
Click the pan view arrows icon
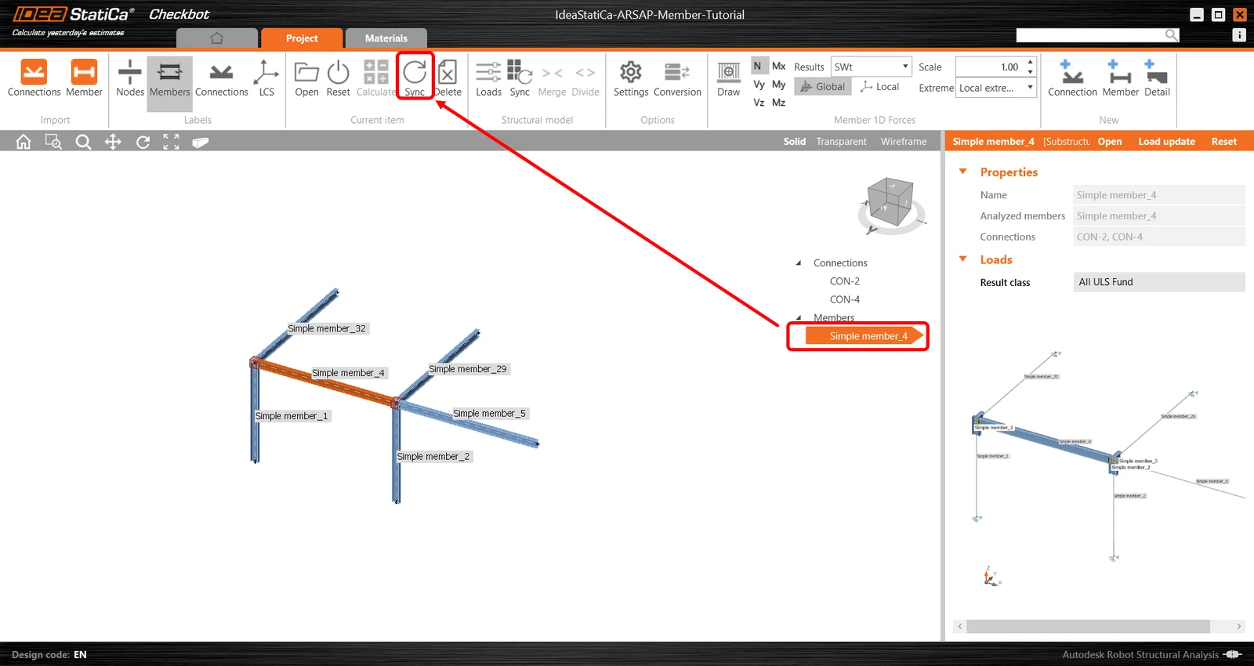click(x=113, y=142)
